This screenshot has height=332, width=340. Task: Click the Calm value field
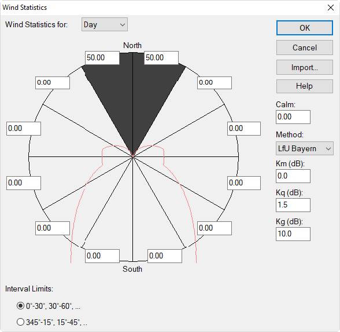pos(293,117)
